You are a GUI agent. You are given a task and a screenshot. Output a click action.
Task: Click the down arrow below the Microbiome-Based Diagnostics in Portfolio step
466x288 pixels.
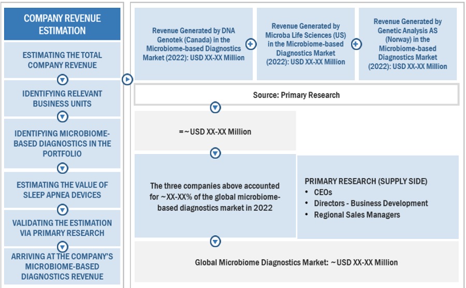tap(62, 168)
